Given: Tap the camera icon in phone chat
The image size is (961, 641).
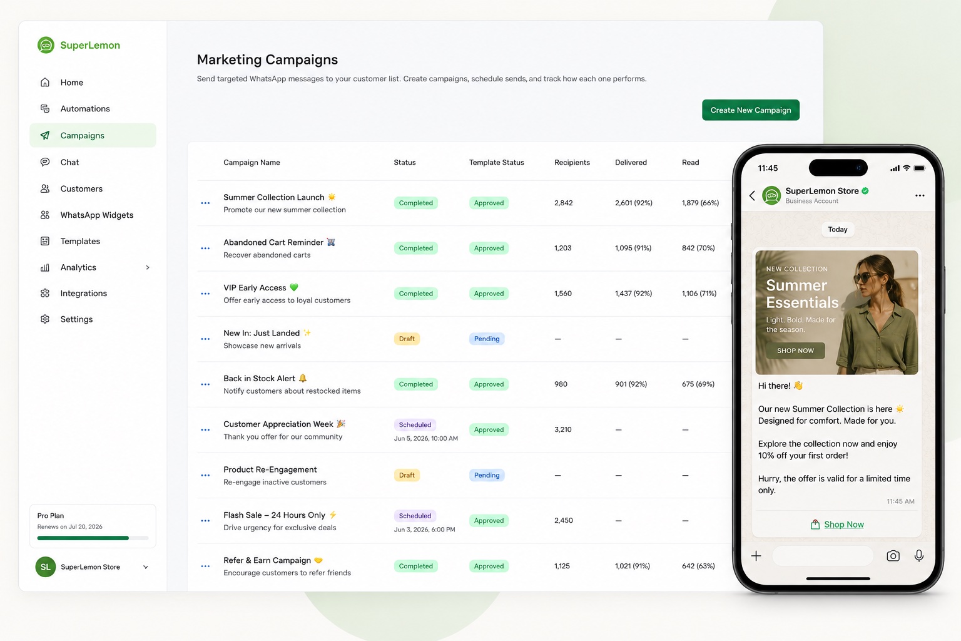Looking at the screenshot, I should click(893, 556).
